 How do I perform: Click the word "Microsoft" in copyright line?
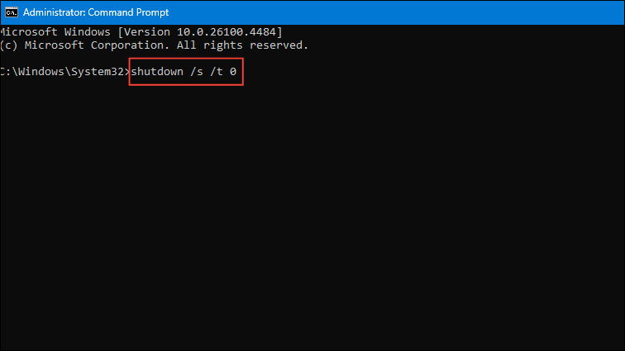coord(55,45)
